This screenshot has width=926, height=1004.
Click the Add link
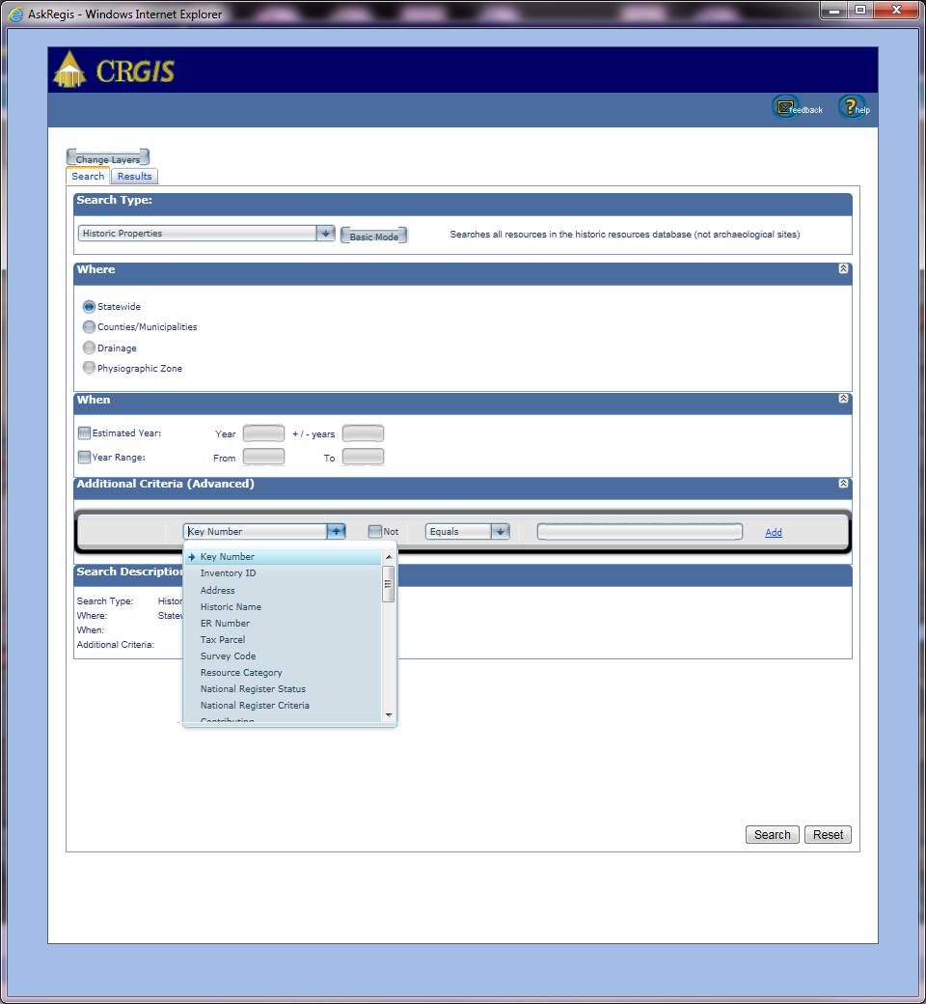pyautogui.click(x=773, y=532)
